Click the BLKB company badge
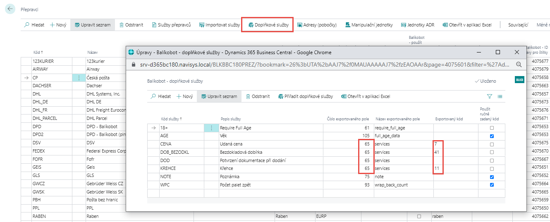This screenshot has width=550, height=222. [519, 80]
